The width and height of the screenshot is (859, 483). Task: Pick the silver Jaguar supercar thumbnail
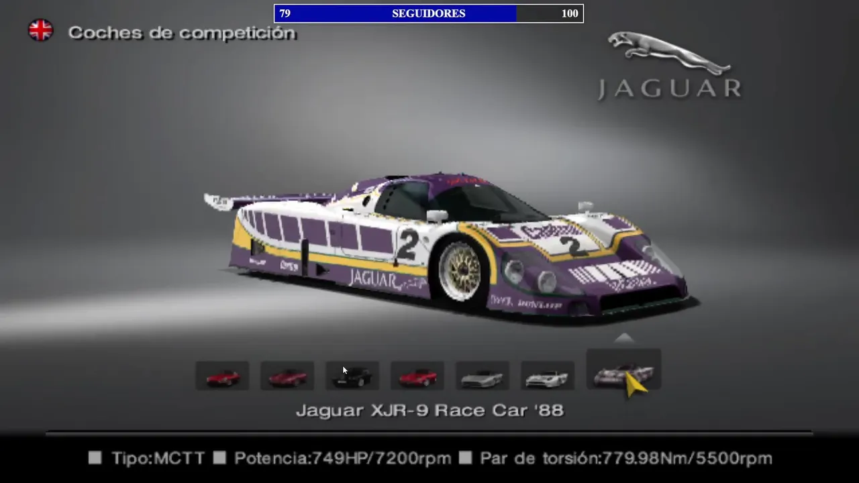tap(483, 376)
